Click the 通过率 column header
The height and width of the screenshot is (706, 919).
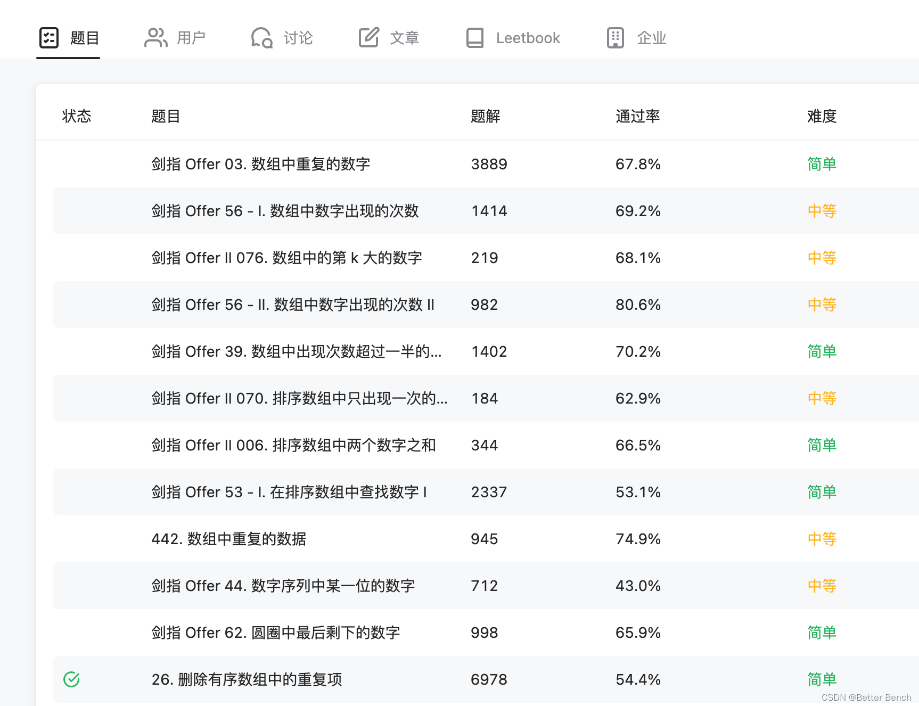[638, 116]
